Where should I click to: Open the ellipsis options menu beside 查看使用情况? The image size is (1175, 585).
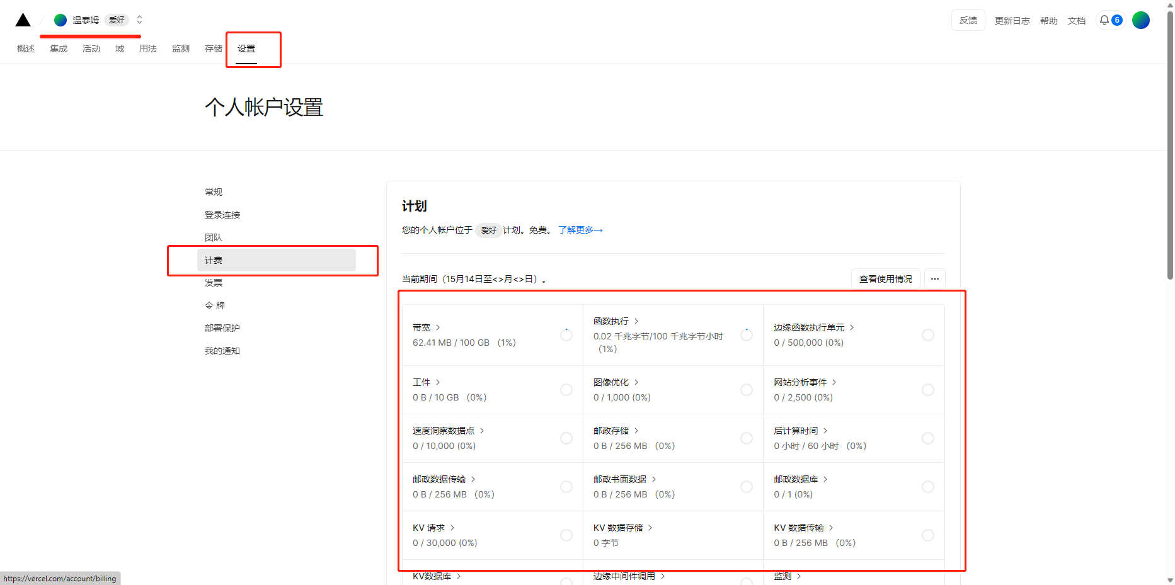click(934, 278)
